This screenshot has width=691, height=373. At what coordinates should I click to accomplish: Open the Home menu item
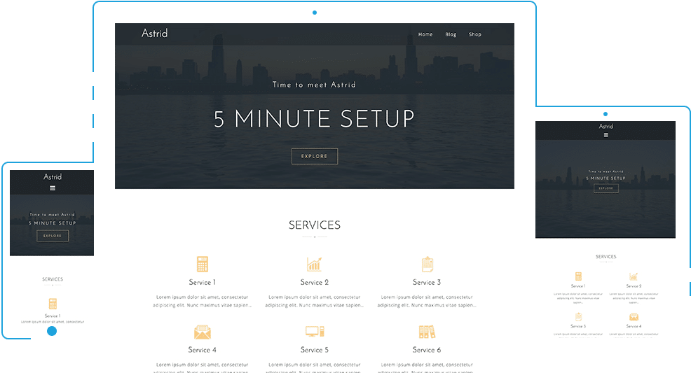click(x=425, y=34)
